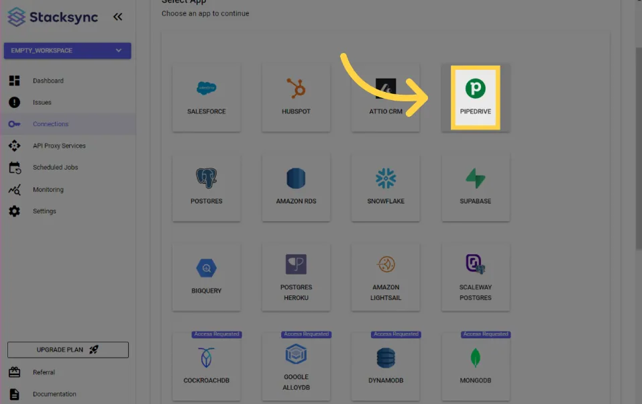The height and width of the screenshot is (404, 642).
Task: Open the Referral link
Action: 44,372
